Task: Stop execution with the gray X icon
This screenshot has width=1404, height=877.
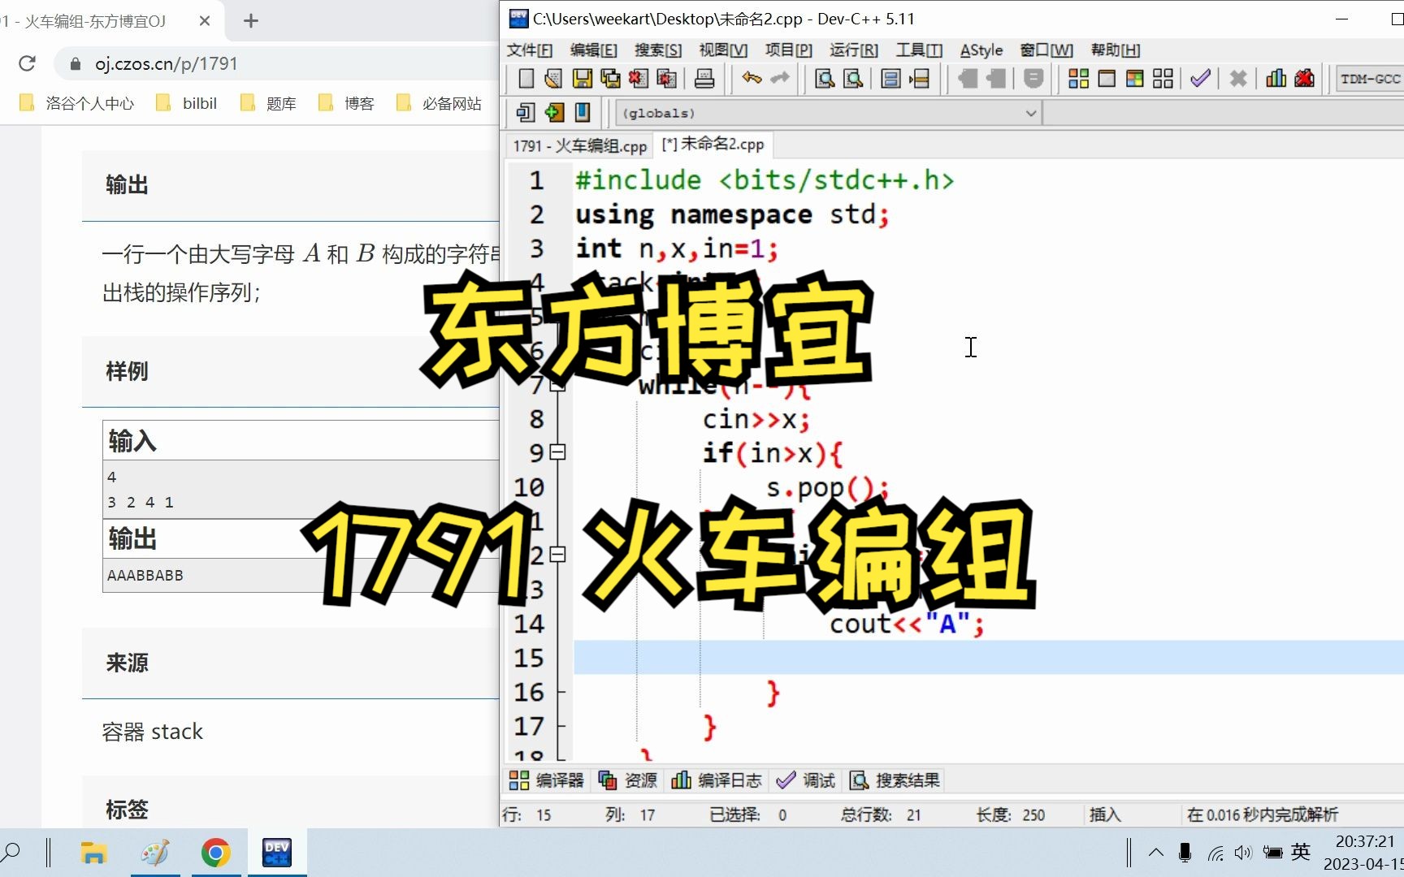Action: [x=1237, y=79]
